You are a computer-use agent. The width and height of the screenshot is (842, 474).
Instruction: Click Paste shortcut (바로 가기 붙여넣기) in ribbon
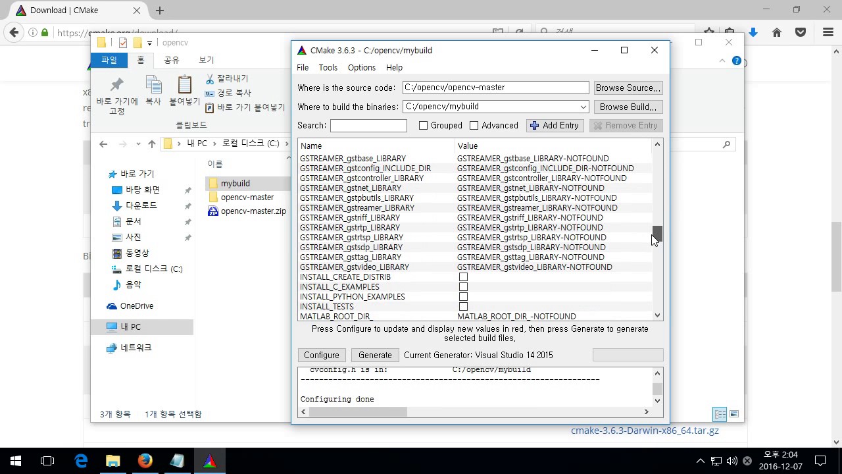(245, 107)
